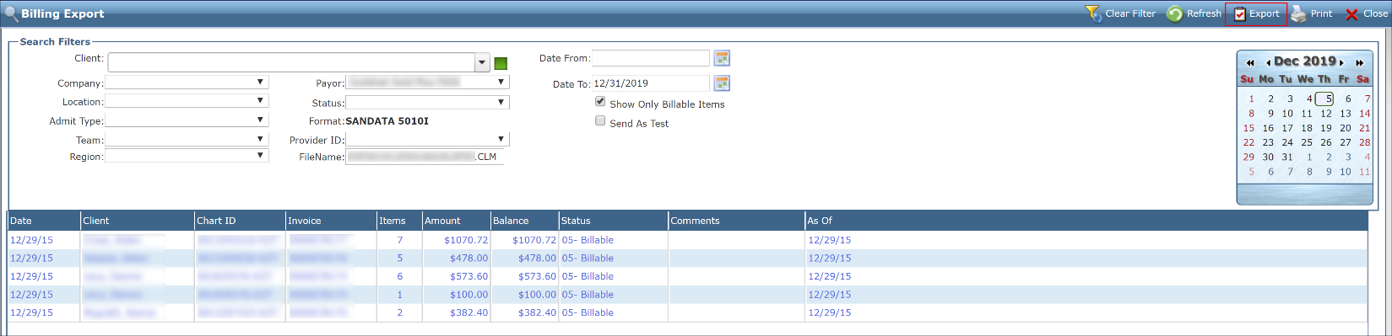The image size is (1392, 336).
Task: Click the Items value 7 cell
Action: coord(399,240)
